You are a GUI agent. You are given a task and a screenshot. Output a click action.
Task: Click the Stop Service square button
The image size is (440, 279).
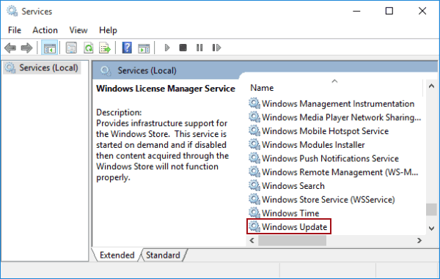click(x=183, y=48)
